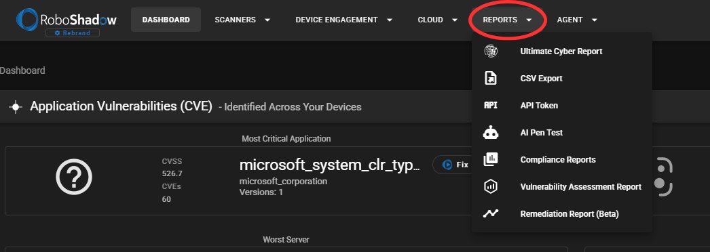Click the Reports dropdown arrow

(x=529, y=20)
